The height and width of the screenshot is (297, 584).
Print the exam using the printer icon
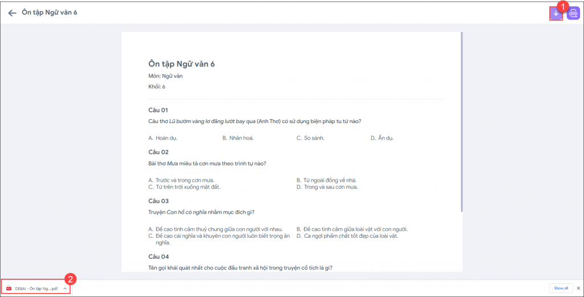coord(573,13)
